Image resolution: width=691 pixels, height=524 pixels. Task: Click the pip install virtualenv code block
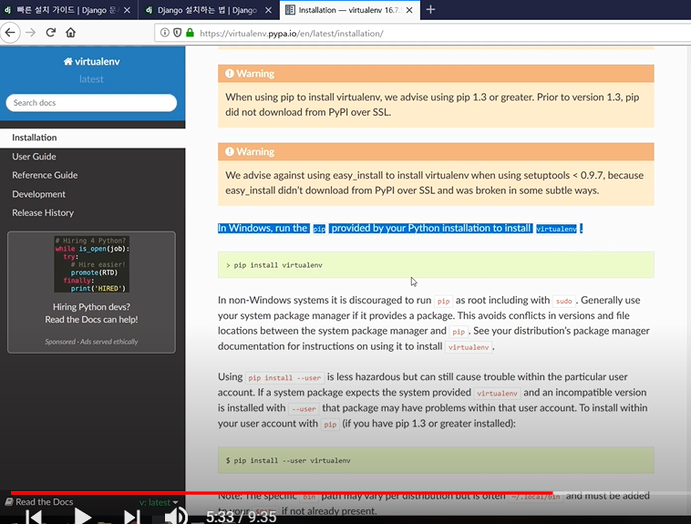pyautogui.click(x=436, y=265)
